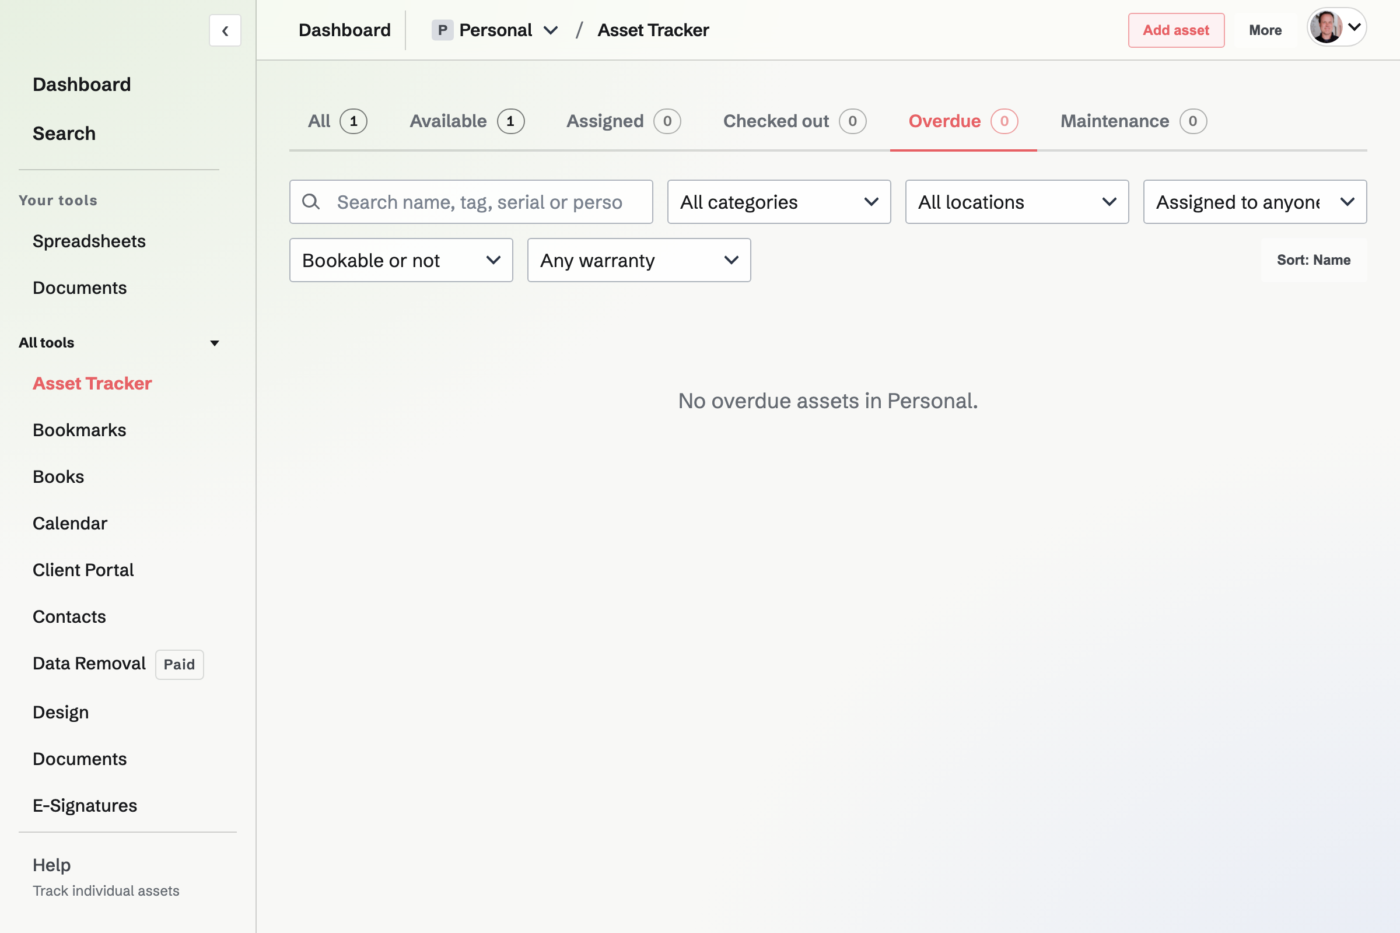Collapse the All tools section
Screen dimensions: 1400x933
(119, 343)
